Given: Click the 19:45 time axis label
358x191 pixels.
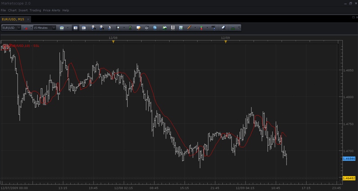Looking at the screenshot, I should (93, 188).
